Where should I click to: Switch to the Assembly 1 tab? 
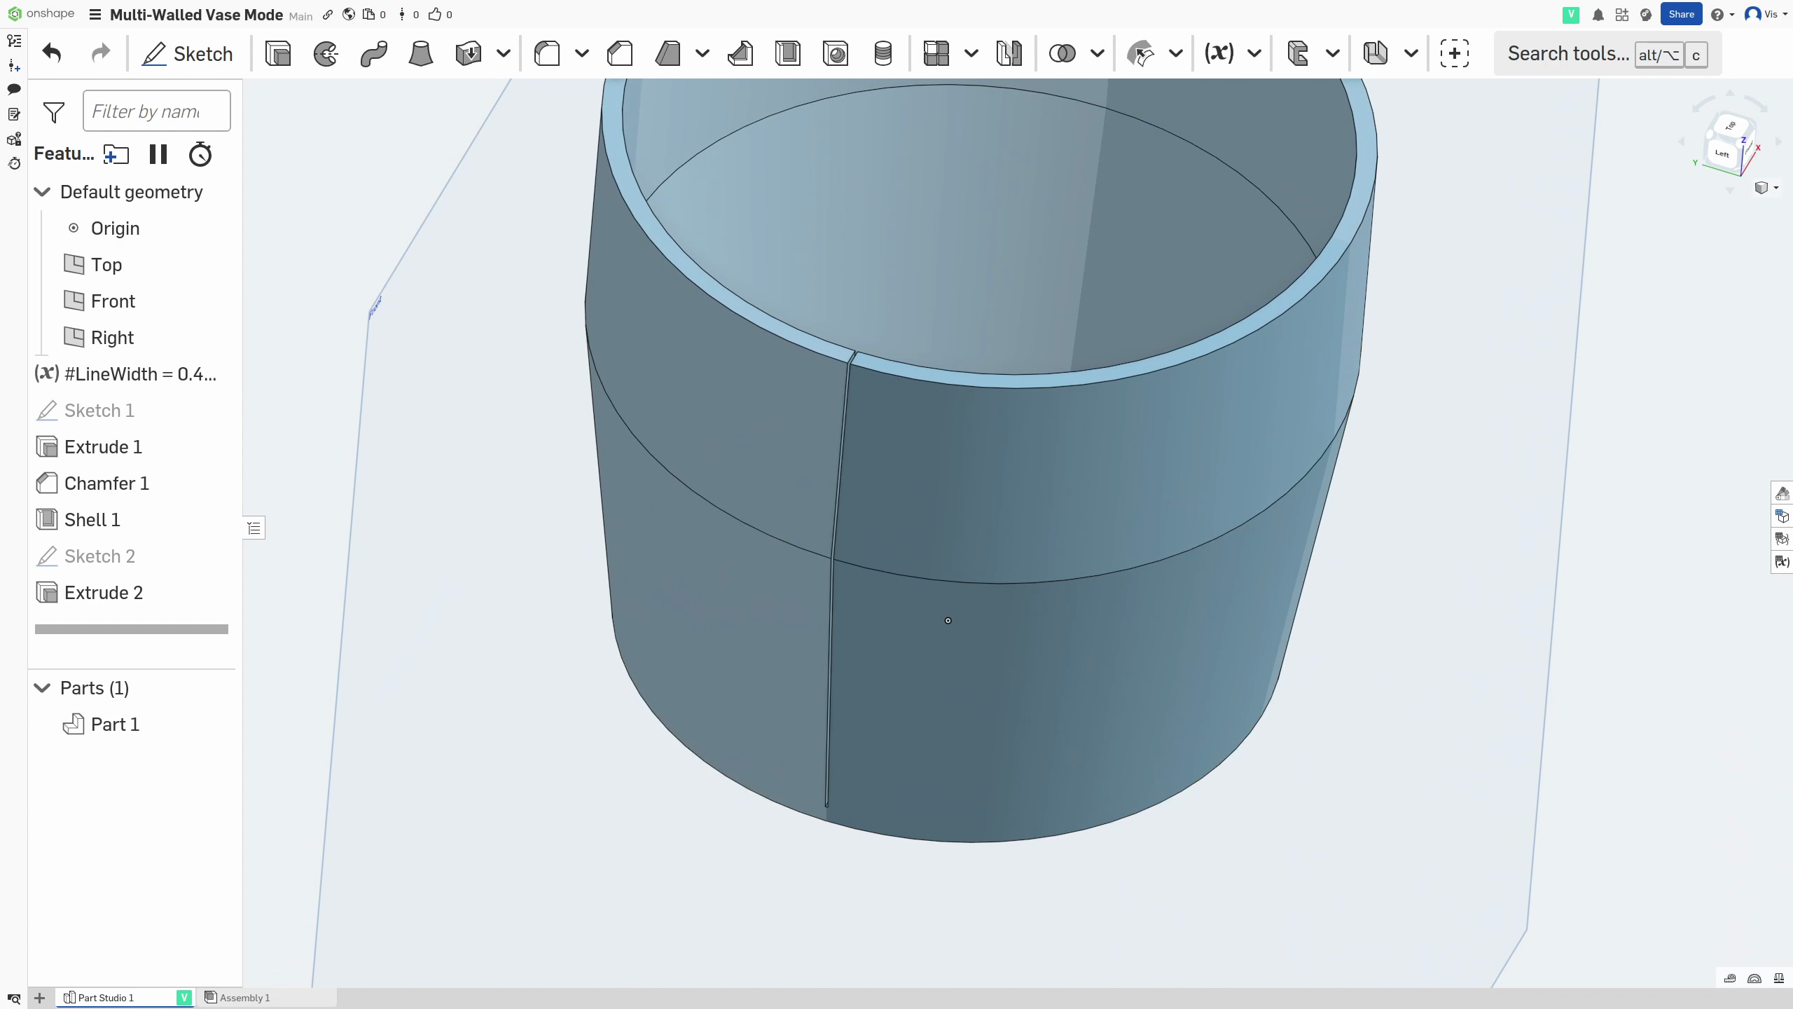[244, 998]
